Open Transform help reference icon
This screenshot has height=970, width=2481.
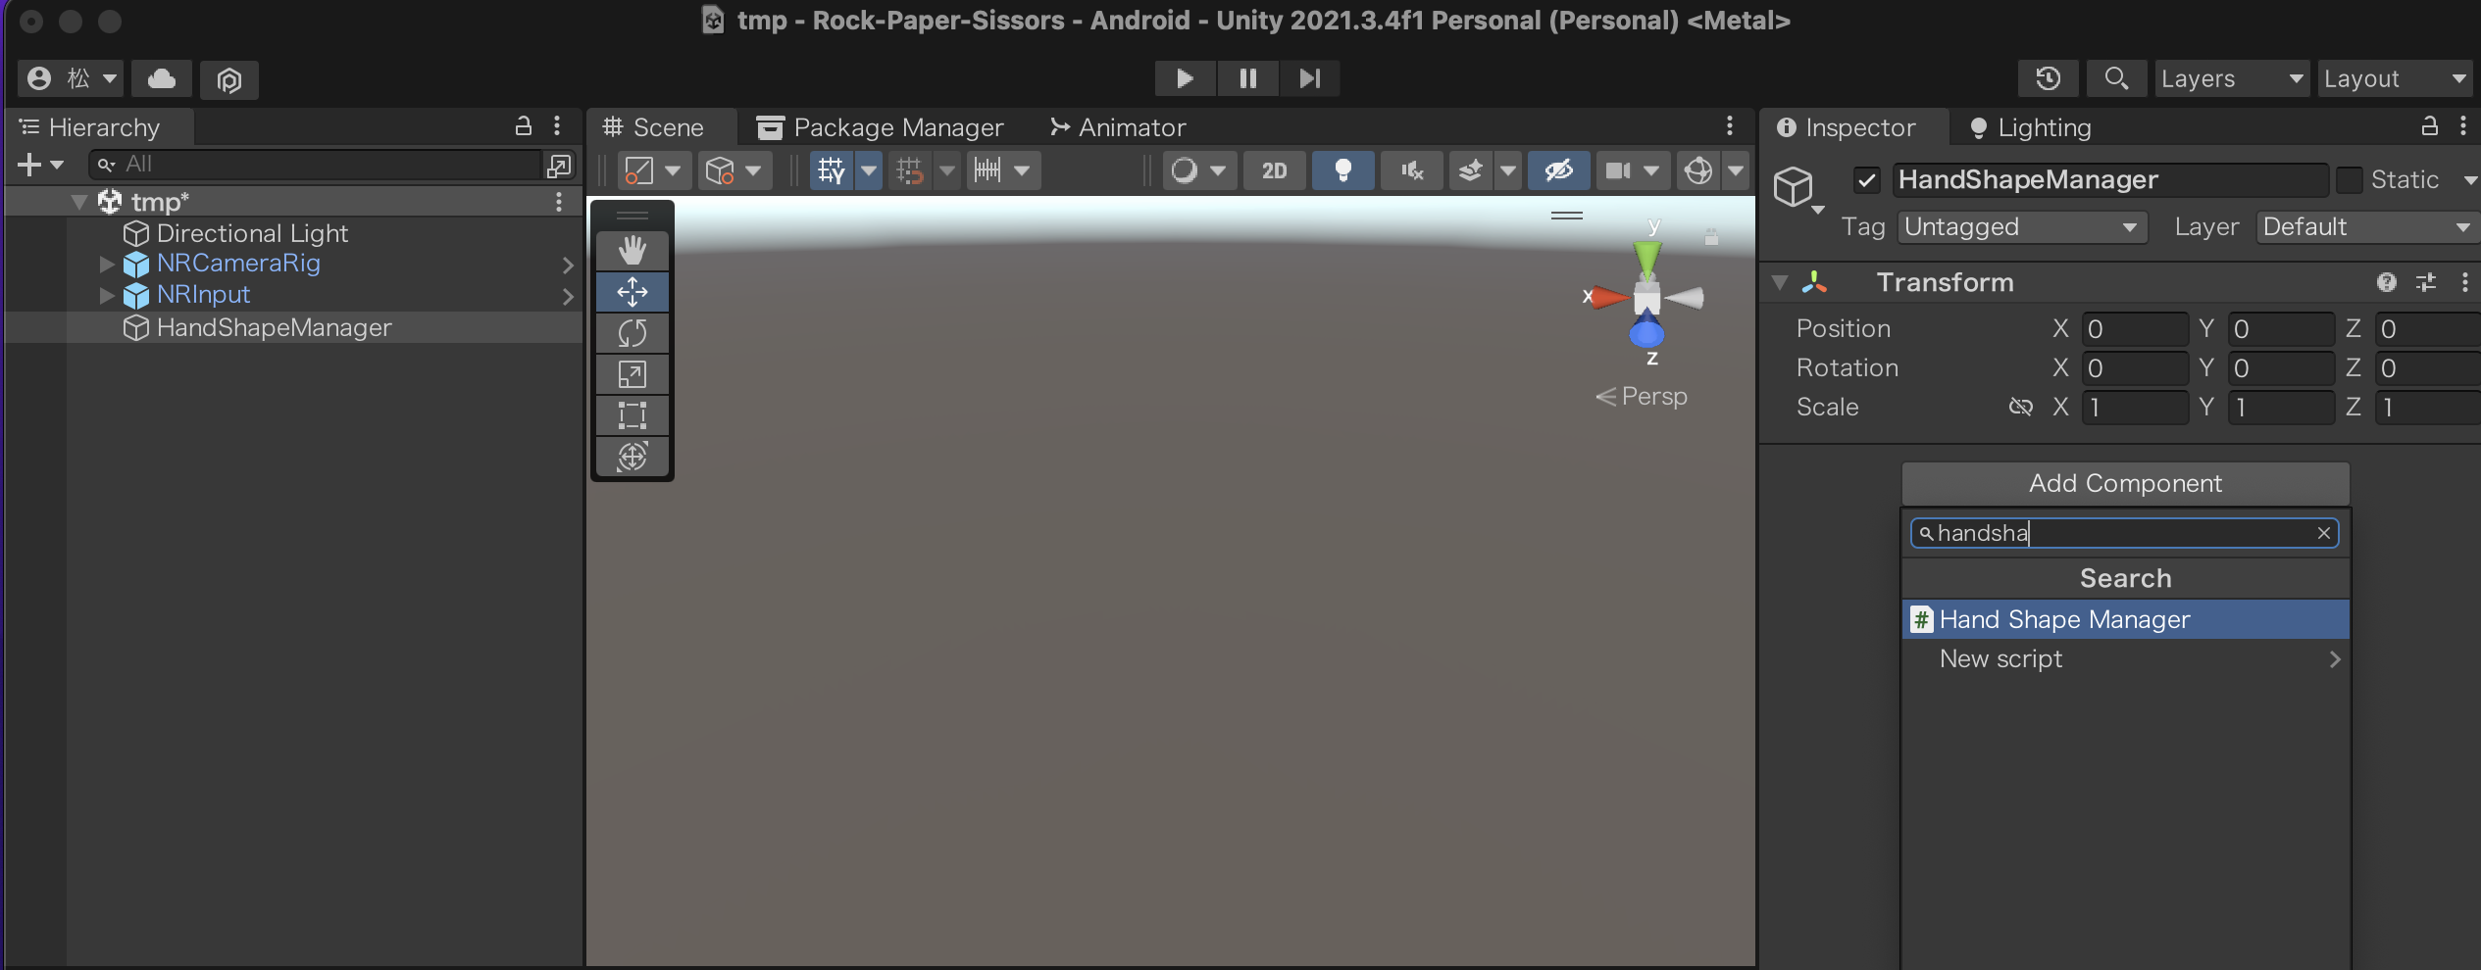[x=2387, y=282]
